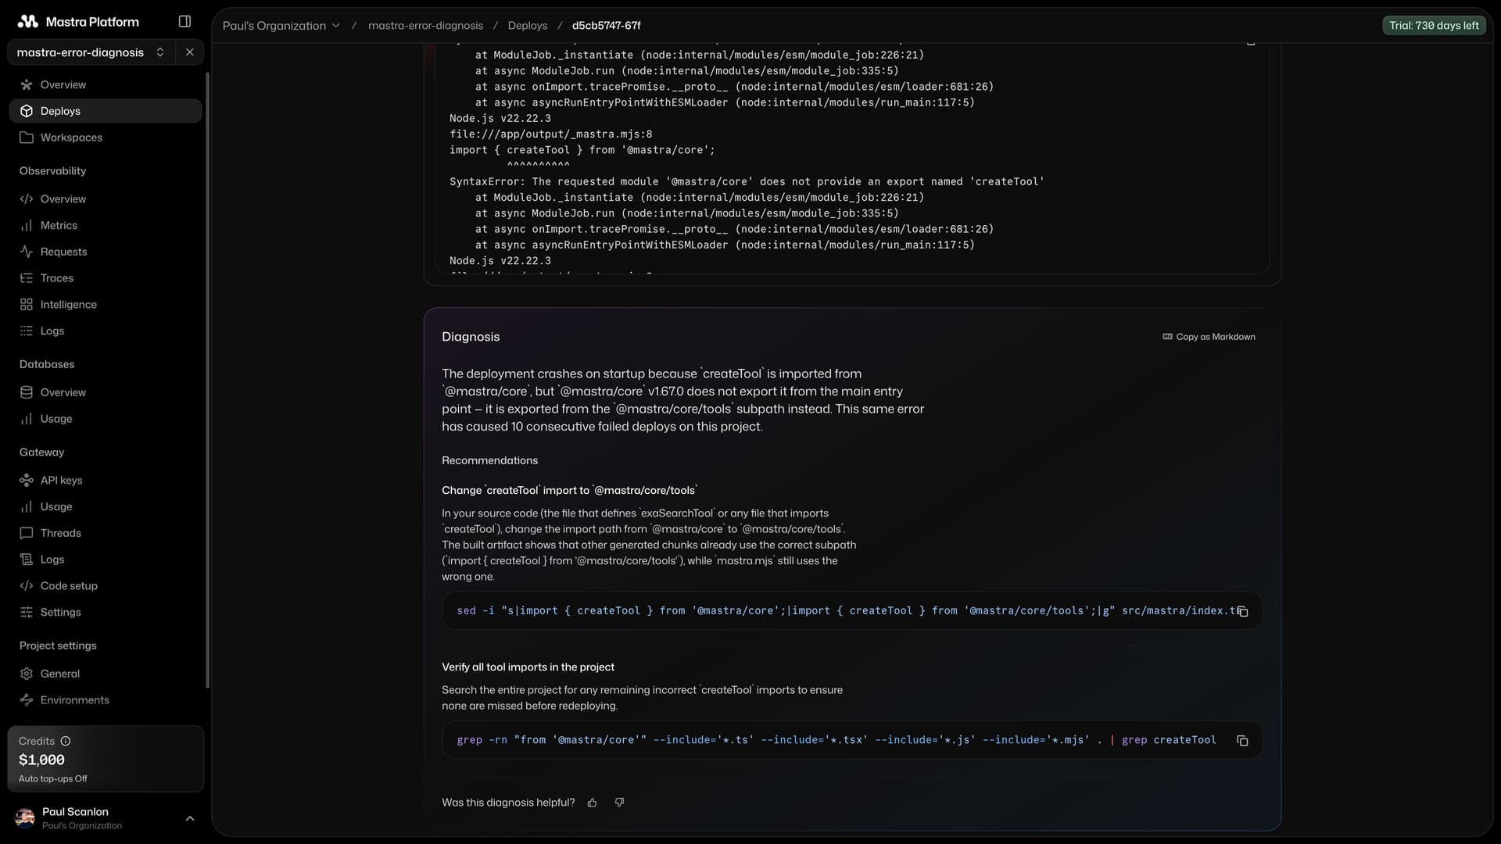Open the Paul's Organization breadcrumb dropdown
Viewport: 1501px width, 844px height.
pos(281,26)
